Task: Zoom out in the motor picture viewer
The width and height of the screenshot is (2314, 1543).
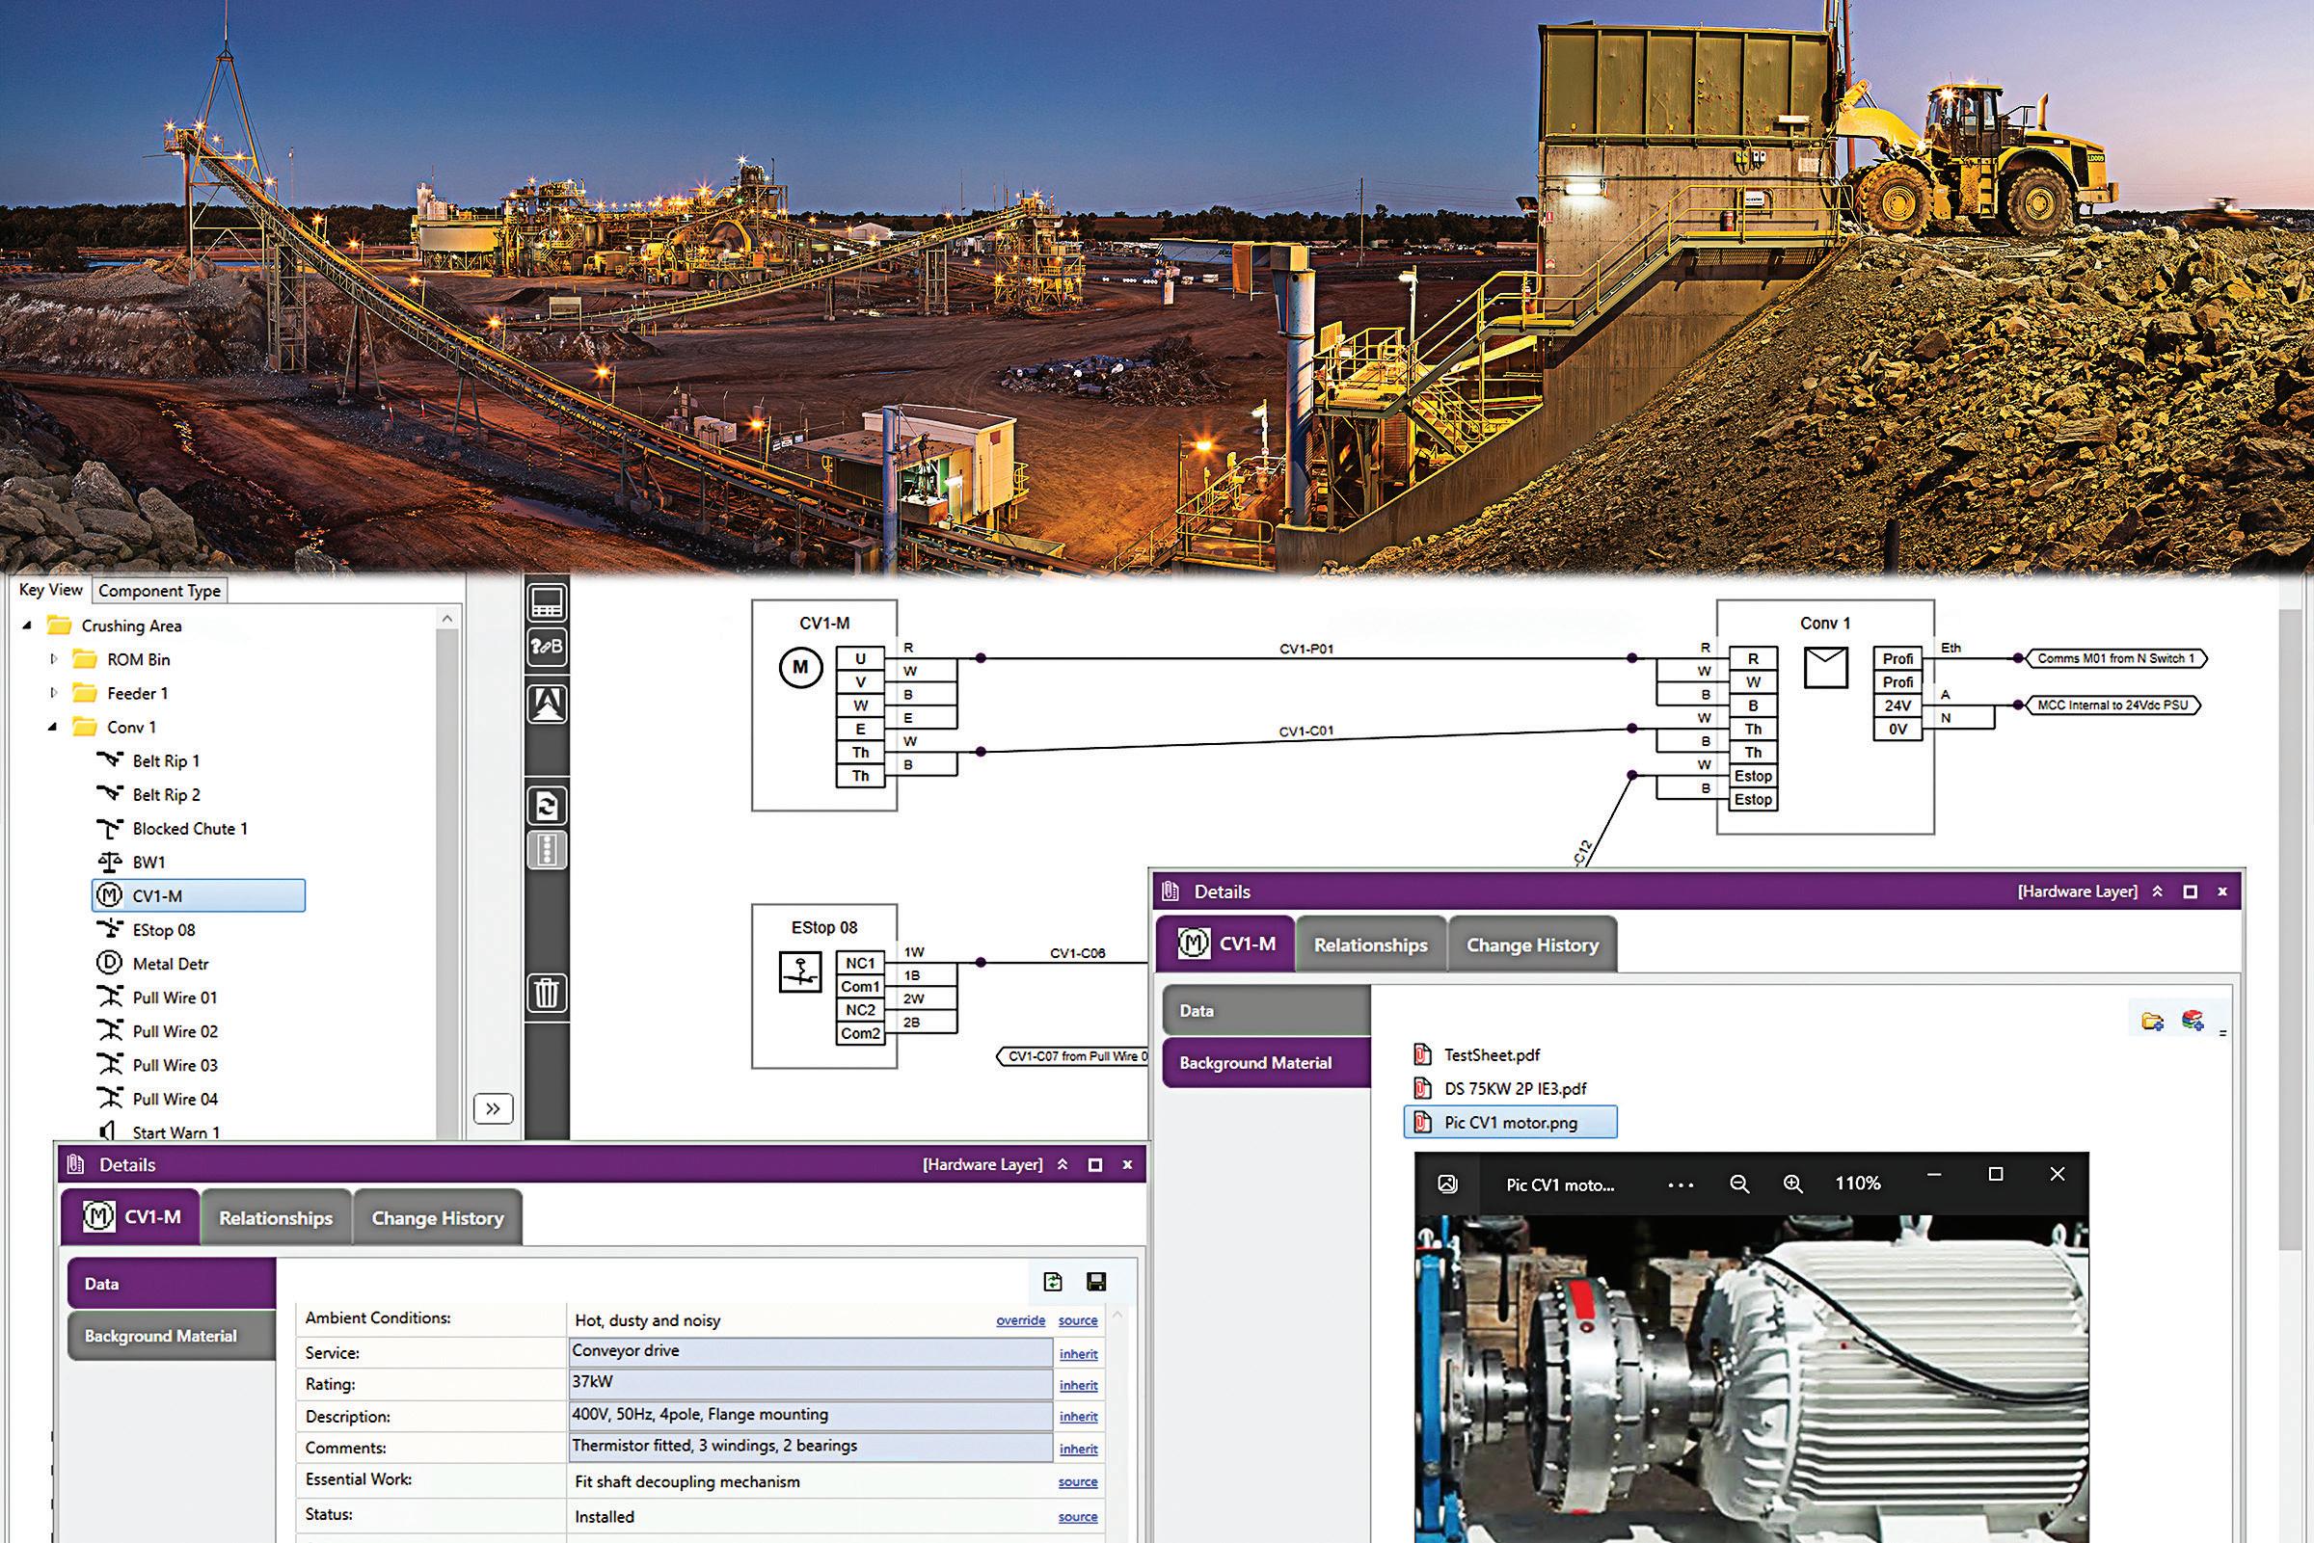Action: pos(1739,1184)
